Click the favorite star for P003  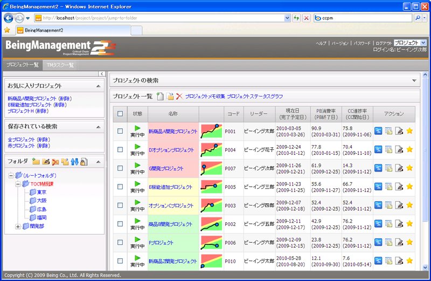(x=409, y=205)
